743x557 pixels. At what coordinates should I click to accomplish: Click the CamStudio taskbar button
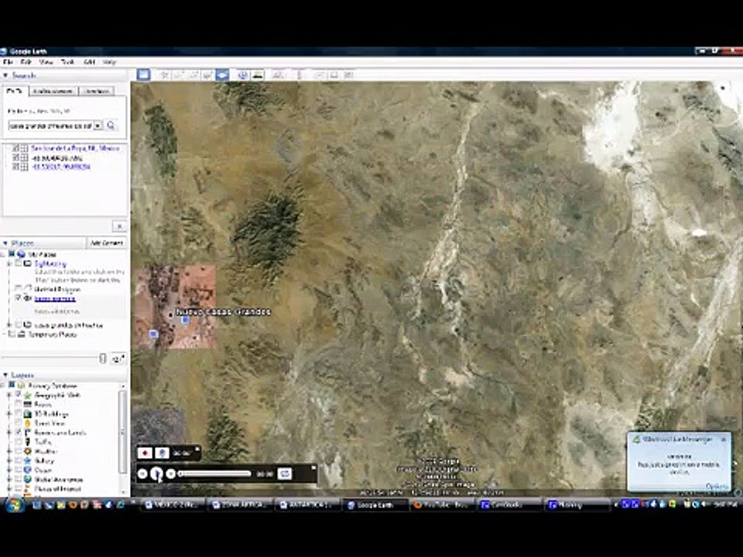pyautogui.click(x=510, y=505)
